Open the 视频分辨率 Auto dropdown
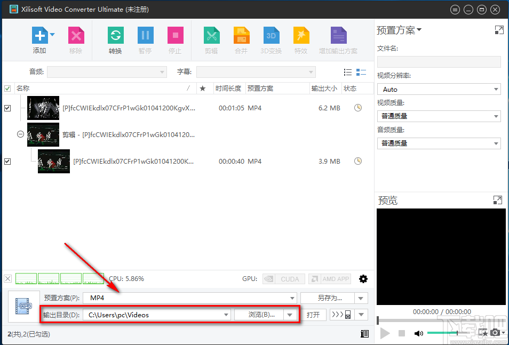Screen dimensions: 509x345 (439, 89)
